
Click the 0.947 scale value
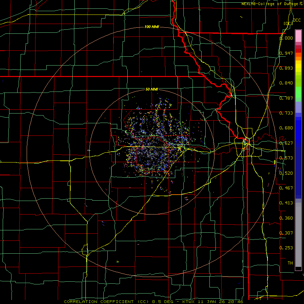(x=286, y=53)
